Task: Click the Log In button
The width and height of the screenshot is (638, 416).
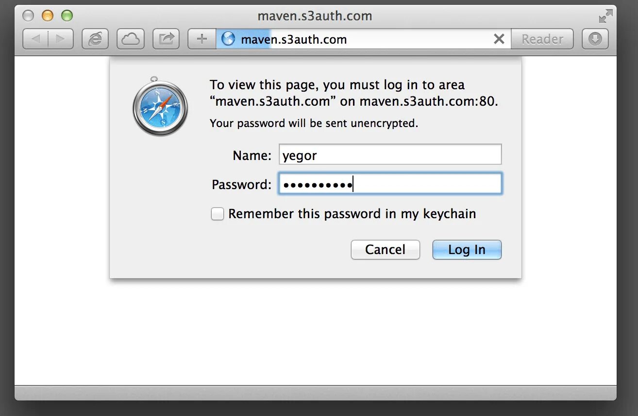Action: [x=467, y=250]
